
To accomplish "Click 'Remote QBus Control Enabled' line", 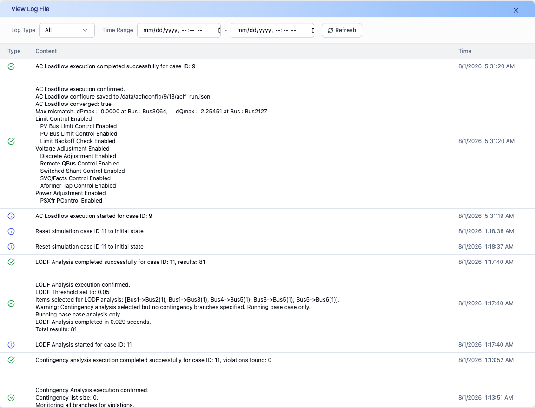I will click(x=80, y=164).
